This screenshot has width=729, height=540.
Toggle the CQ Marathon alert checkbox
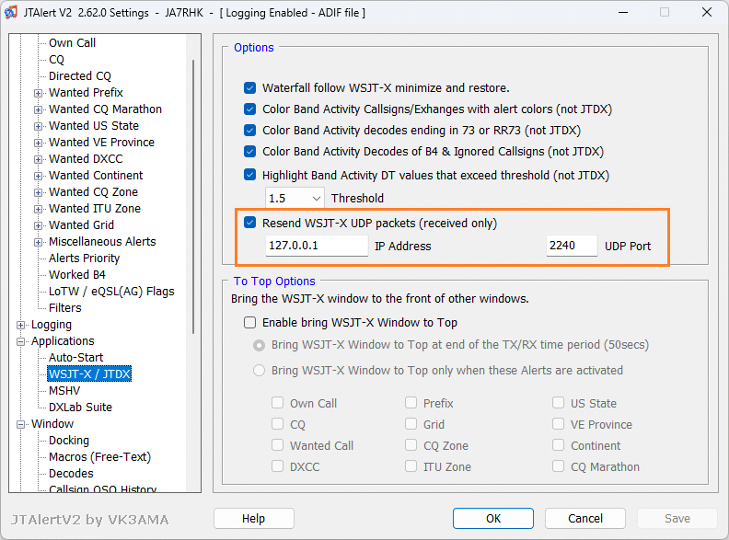click(x=559, y=466)
